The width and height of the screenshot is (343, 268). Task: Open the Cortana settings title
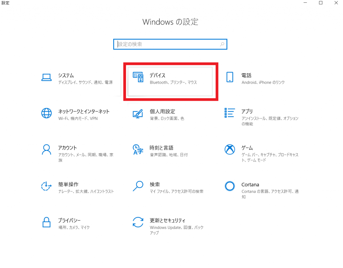pyautogui.click(x=250, y=185)
